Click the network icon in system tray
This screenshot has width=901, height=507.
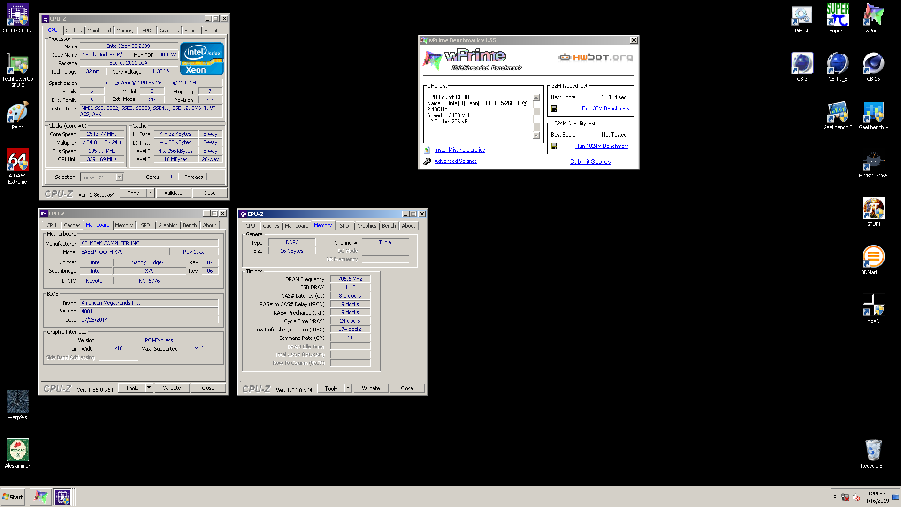click(x=845, y=497)
